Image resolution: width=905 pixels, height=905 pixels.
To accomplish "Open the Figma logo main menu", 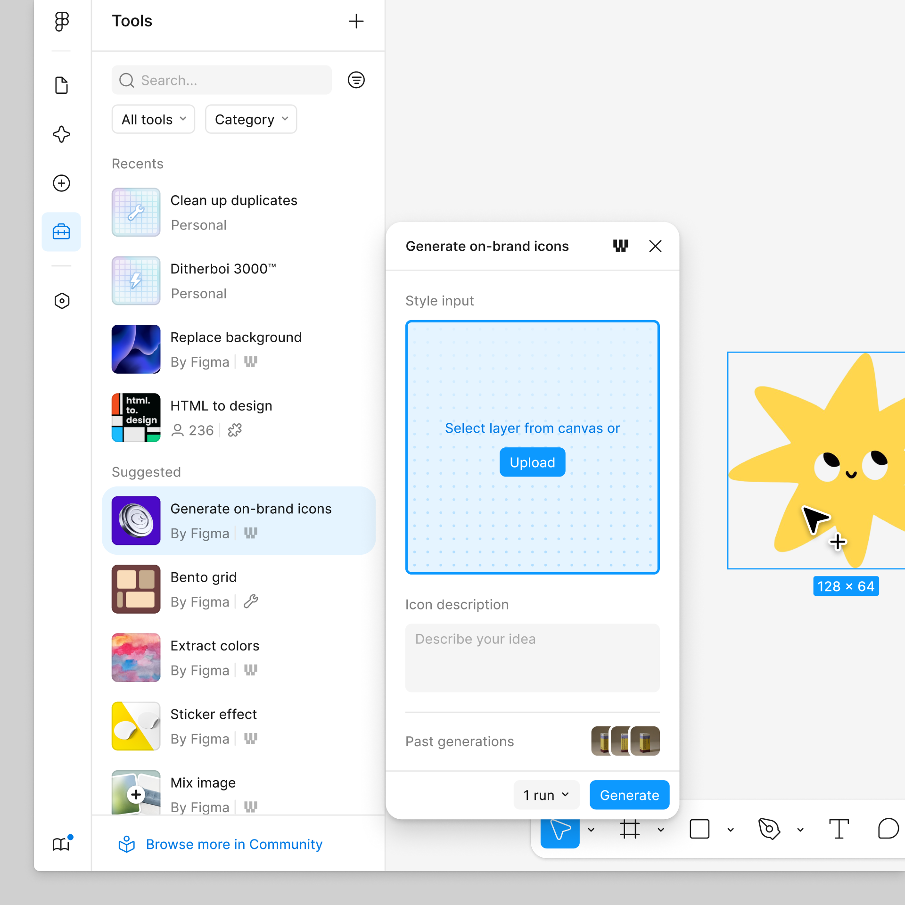I will [62, 21].
